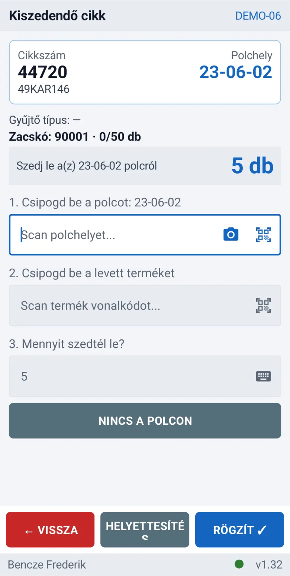Tap the HELYETTESÍTÉS button
The height and width of the screenshot is (576, 290).
(145, 529)
